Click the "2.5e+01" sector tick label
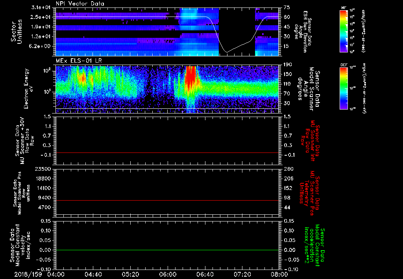The image size is (403, 279). pyautogui.click(x=41, y=17)
